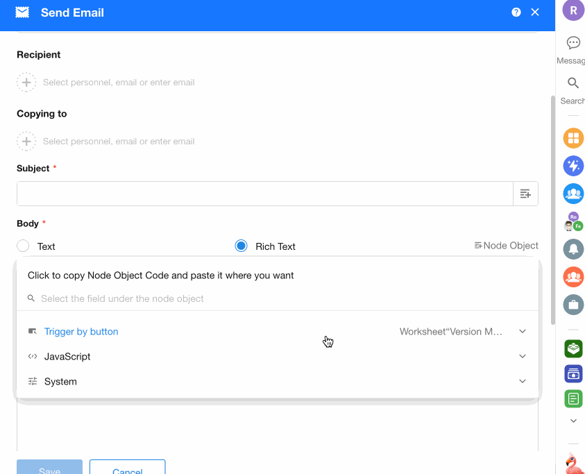Open the gray bell notifications icon
Viewport: 585px width, 474px height.
click(x=573, y=249)
